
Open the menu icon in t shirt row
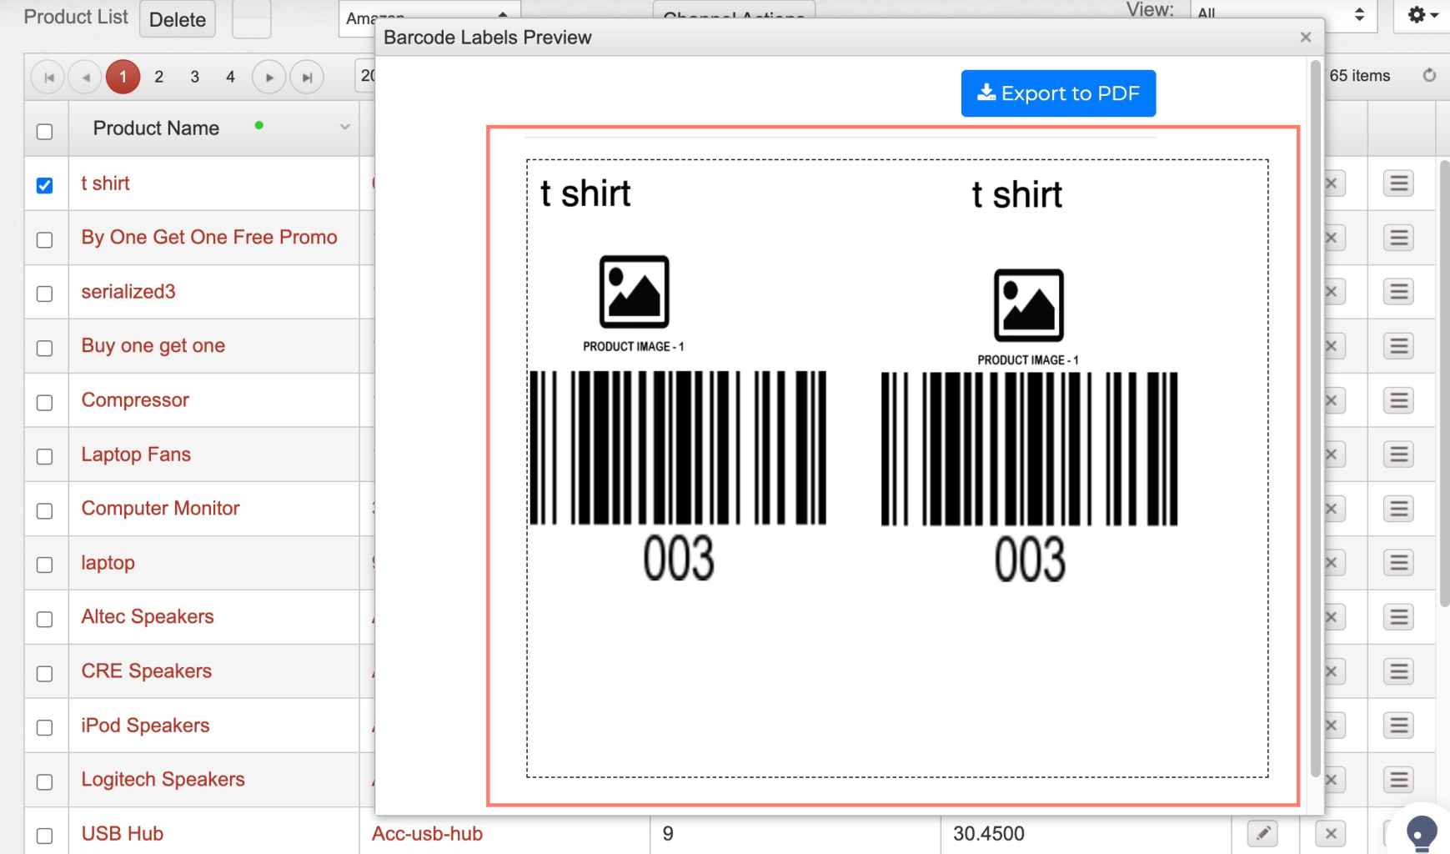point(1398,183)
